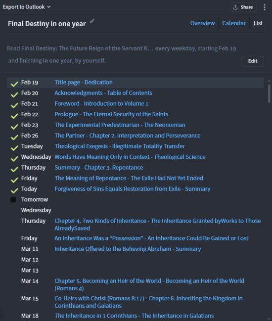The width and height of the screenshot is (272, 321).
Task: Click the Edit button
Action: pyautogui.click(x=253, y=61)
